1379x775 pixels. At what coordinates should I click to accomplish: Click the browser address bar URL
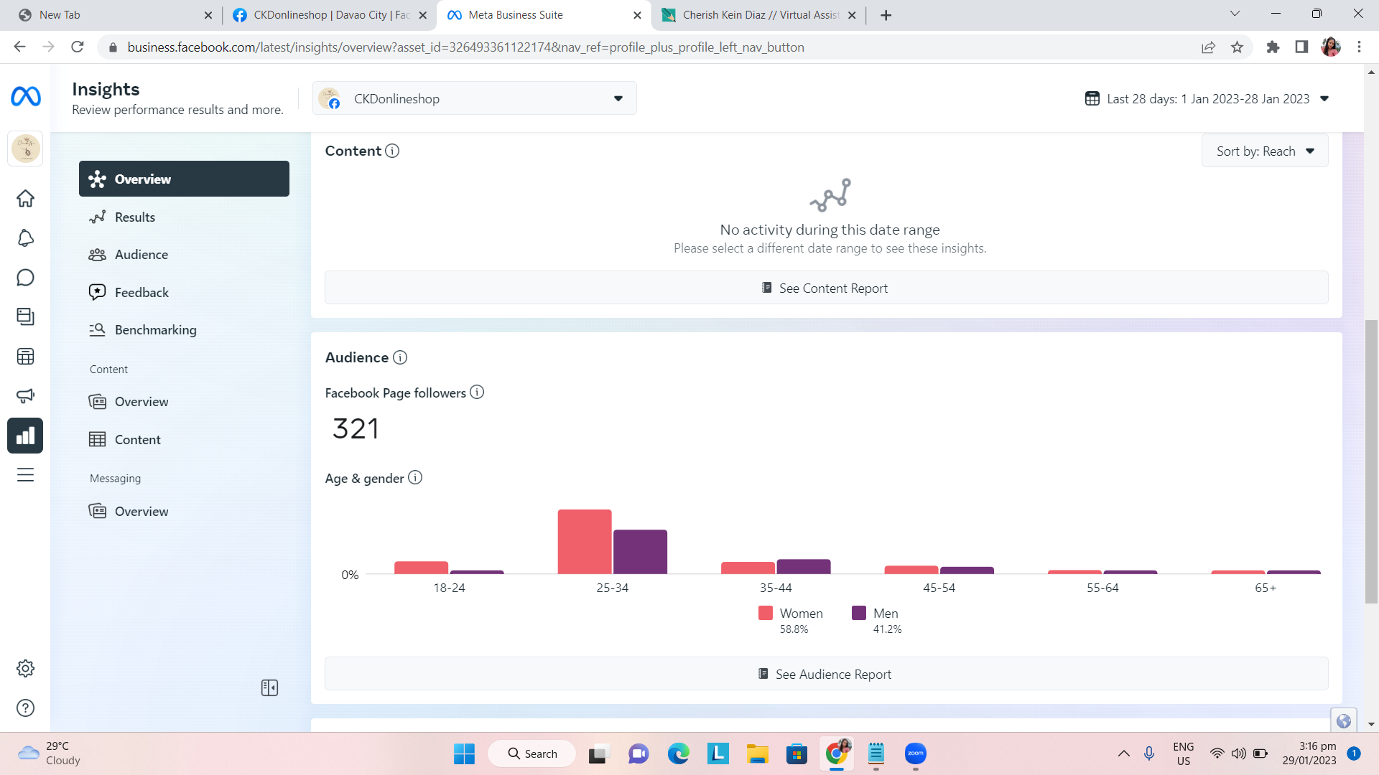465,47
